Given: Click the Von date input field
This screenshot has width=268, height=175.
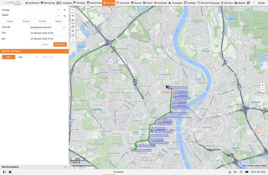Looking at the screenshot, I should click(48, 33).
